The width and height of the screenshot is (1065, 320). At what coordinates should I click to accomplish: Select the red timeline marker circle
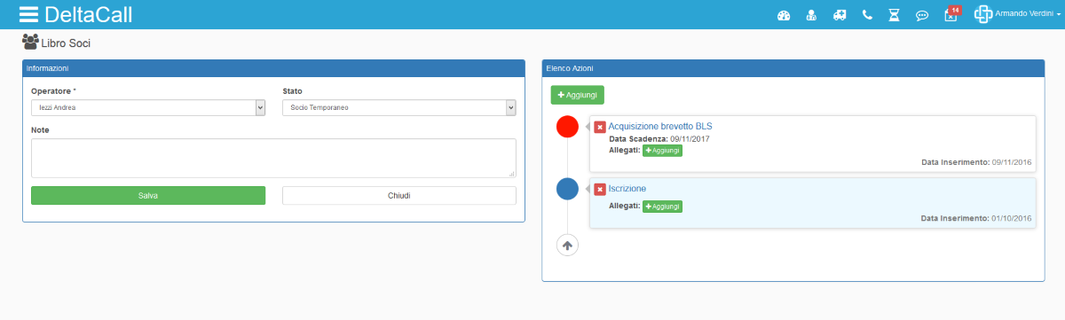(x=567, y=127)
